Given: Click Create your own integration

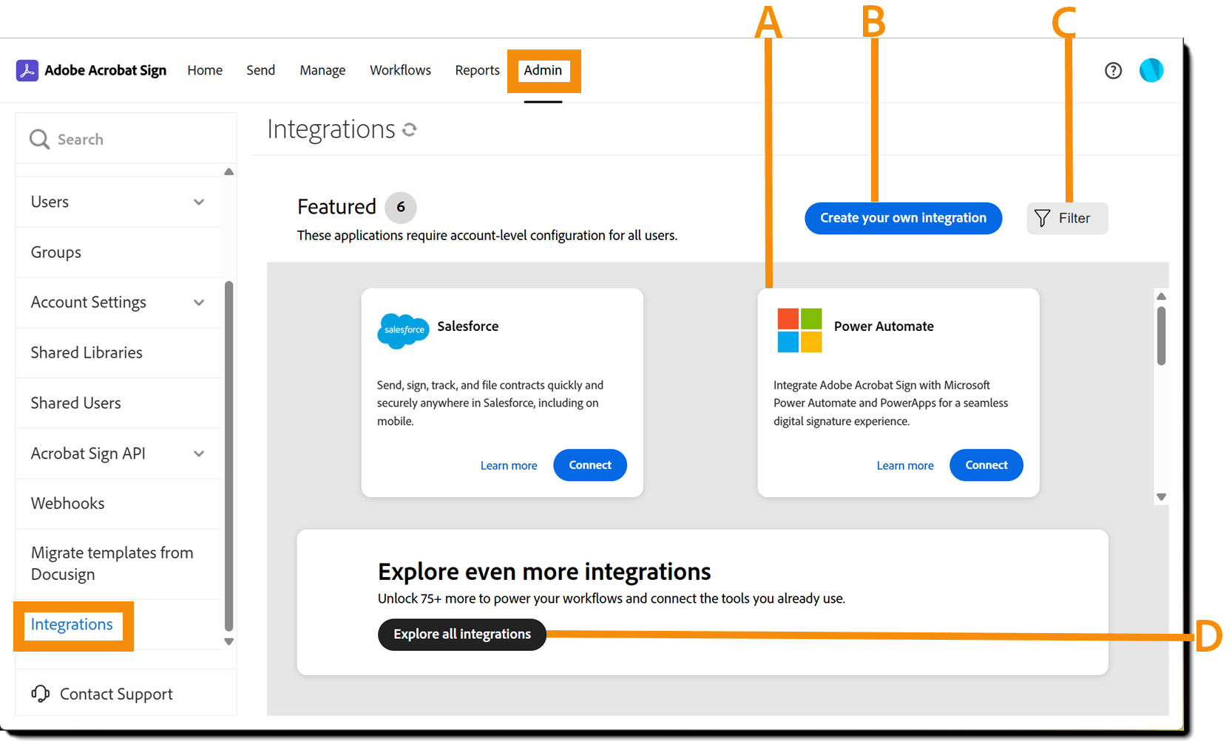Looking at the screenshot, I should click(x=903, y=218).
